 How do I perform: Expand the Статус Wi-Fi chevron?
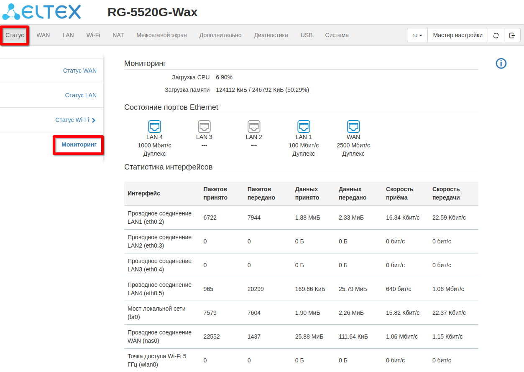point(94,120)
